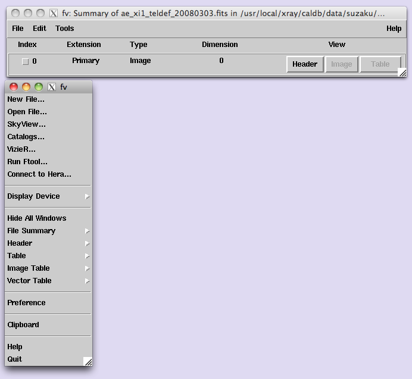
Task: Expand File Summary submenu arrow
Action: click(x=88, y=231)
